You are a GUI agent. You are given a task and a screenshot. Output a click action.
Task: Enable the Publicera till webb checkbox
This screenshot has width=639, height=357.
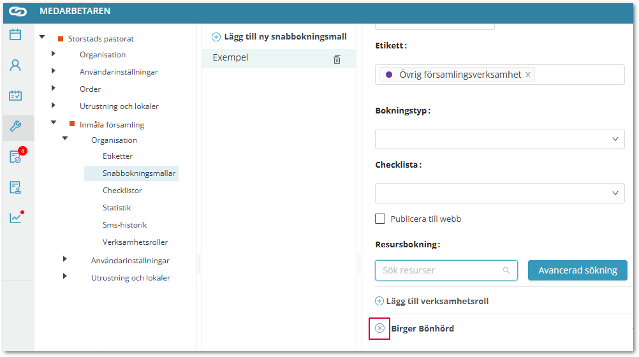[380, 219]
